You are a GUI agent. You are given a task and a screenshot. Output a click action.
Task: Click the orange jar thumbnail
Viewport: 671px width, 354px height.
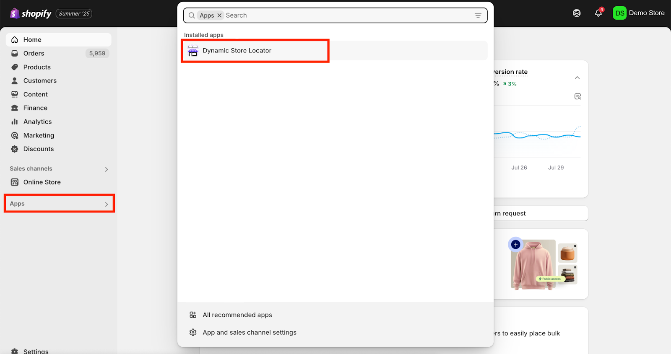point(567,253)
